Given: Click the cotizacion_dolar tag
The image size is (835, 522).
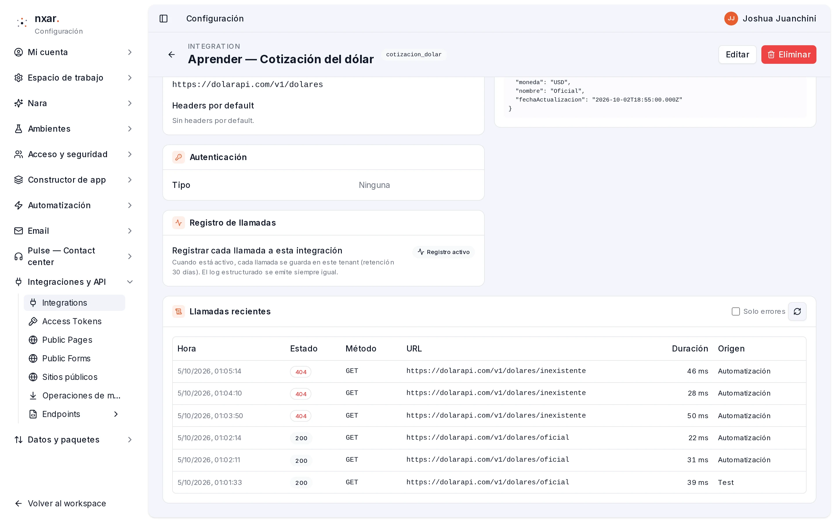Looking at the screenshot, I should coord(413,55).
